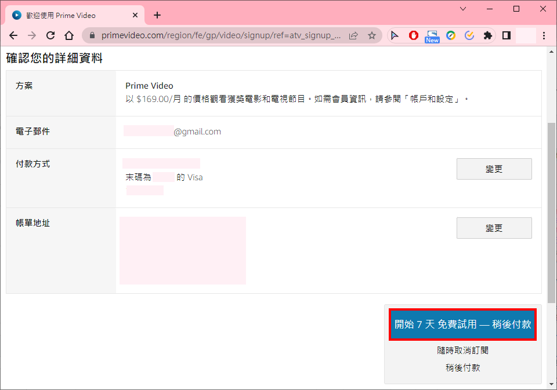Open the tab search chevron
This screenshot has height=390, width=557.
tap(463, 9)
